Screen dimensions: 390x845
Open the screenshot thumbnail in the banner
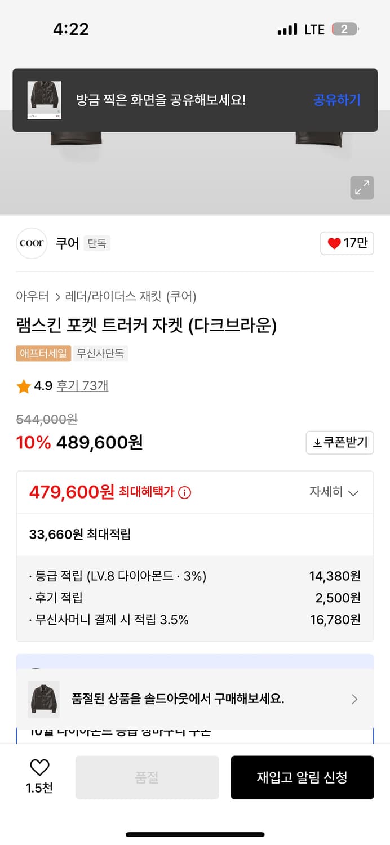click(x=45, y=100)
